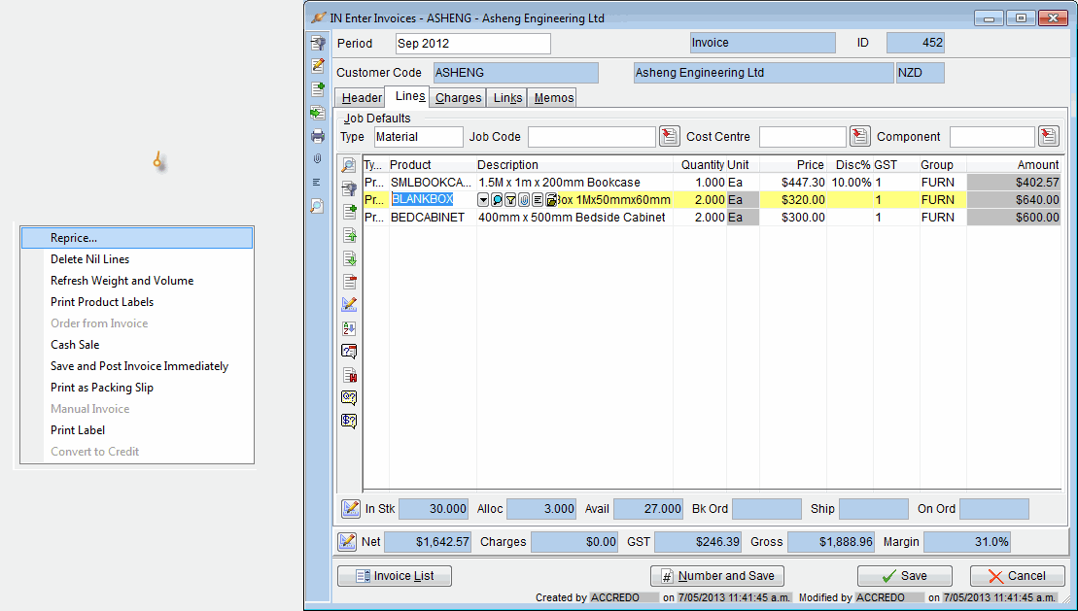Viewport: 1078px width, 611px height.
Task: Open the product dropdown in BLANKBOX row
Action: pos(483,200)
